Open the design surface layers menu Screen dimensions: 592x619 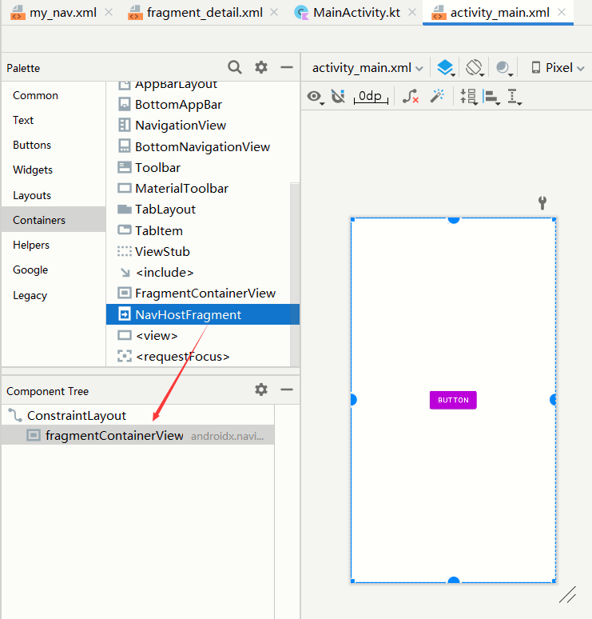[x=446, y=68]
